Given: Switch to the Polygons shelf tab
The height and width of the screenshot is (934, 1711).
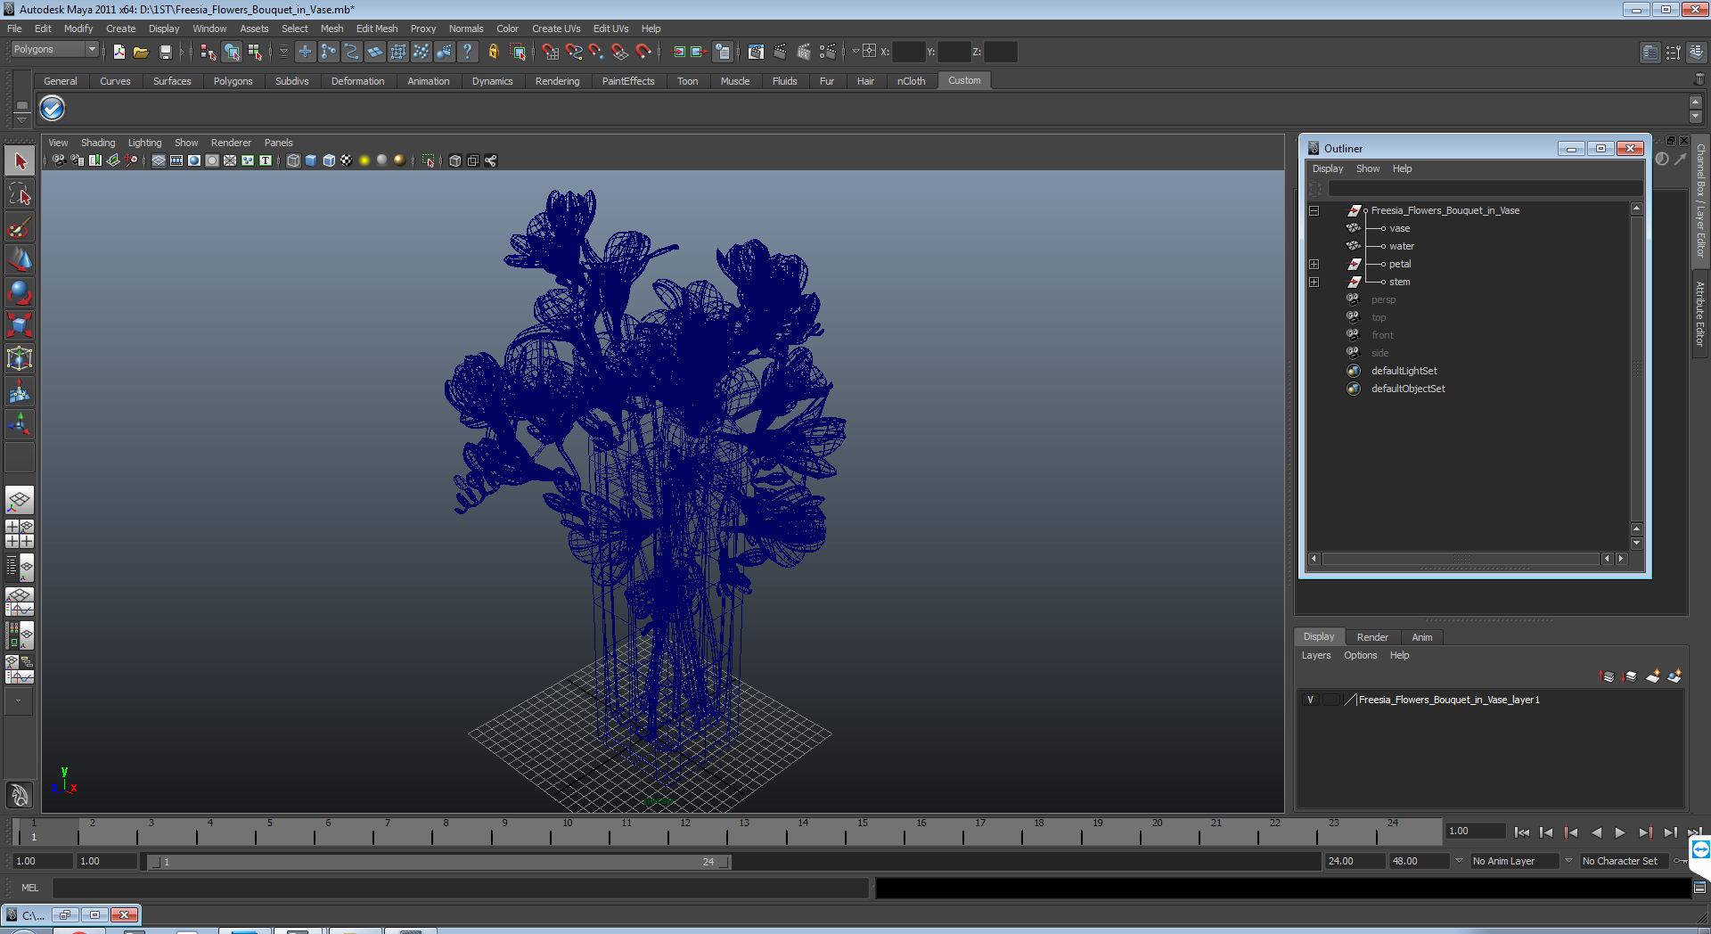Looking at the screenshot, I should pos(233,81).
